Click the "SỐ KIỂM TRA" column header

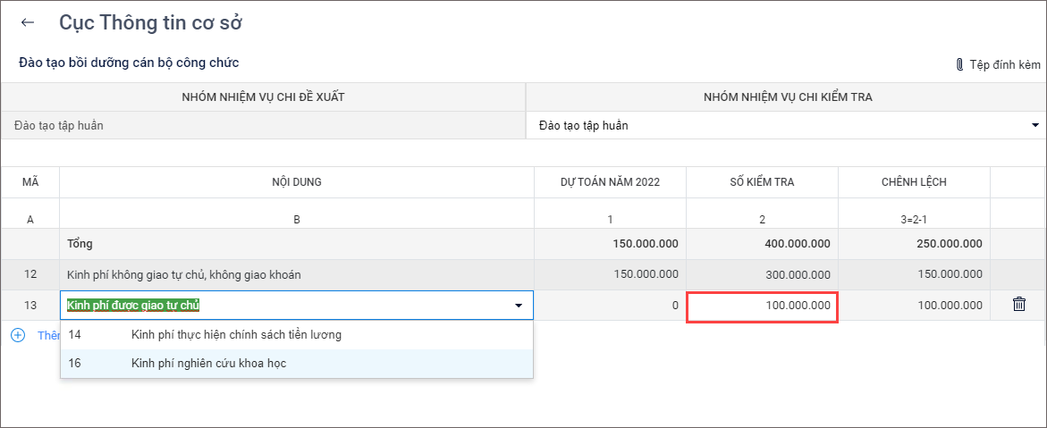coord(762,182)
